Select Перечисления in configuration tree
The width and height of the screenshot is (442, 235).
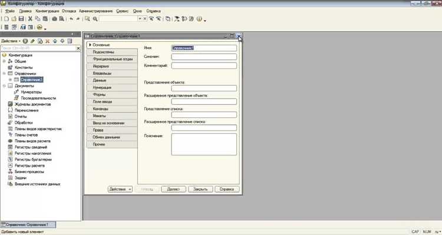point(27,110)
